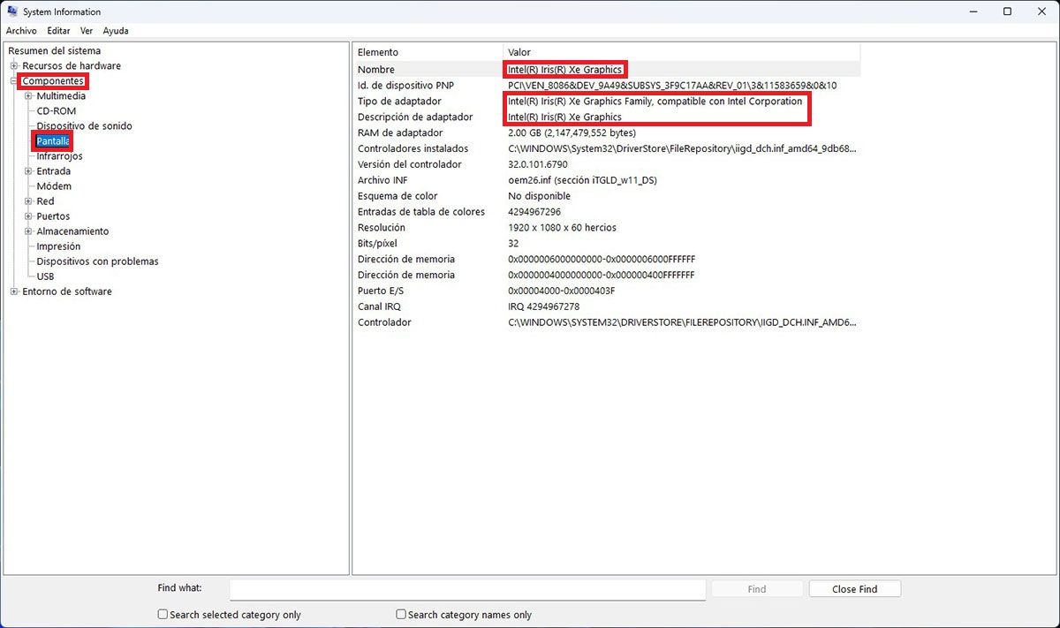Click the Elemento column header

click(x=428, y=52)
